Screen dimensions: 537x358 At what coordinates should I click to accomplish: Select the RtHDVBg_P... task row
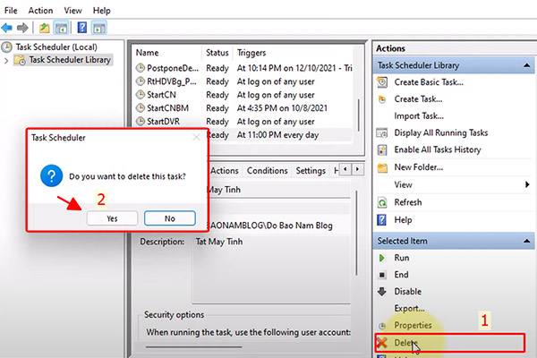[x=243, y=81]
